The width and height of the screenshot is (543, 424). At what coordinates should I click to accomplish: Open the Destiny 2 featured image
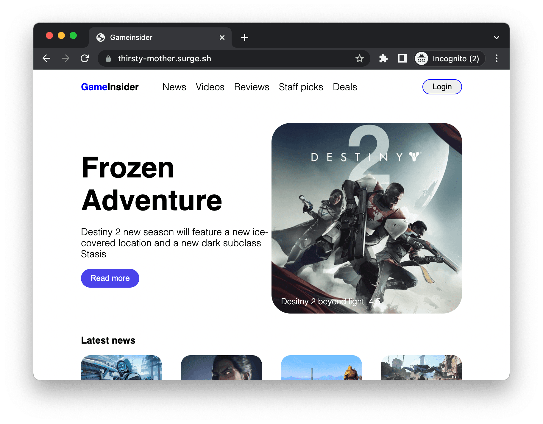point(367,218)
